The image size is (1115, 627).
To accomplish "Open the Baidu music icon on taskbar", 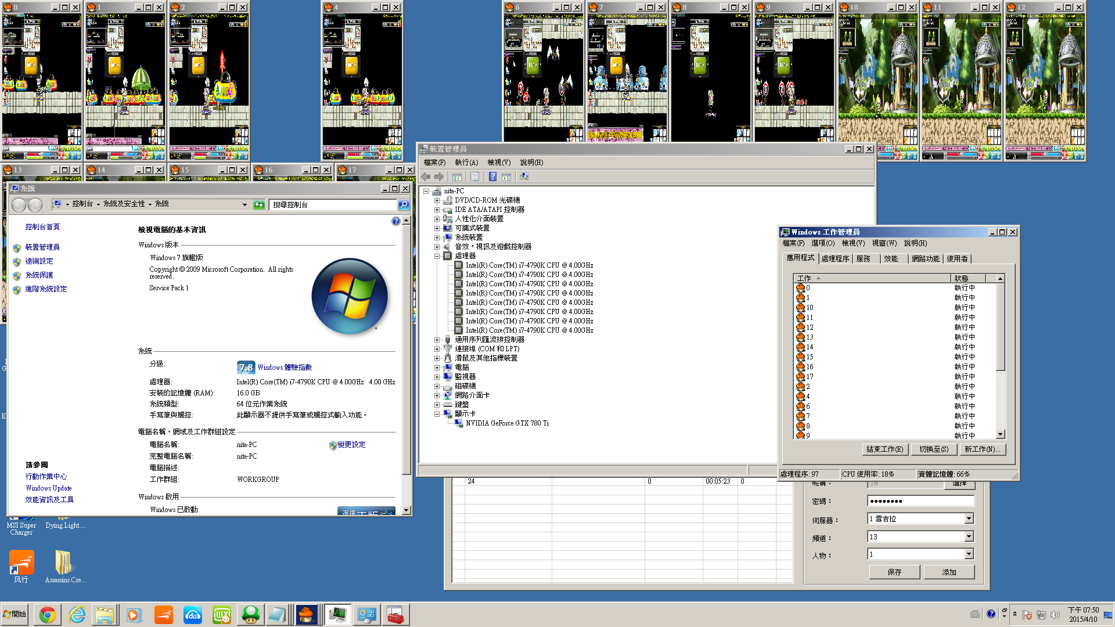I will point(192,615).
